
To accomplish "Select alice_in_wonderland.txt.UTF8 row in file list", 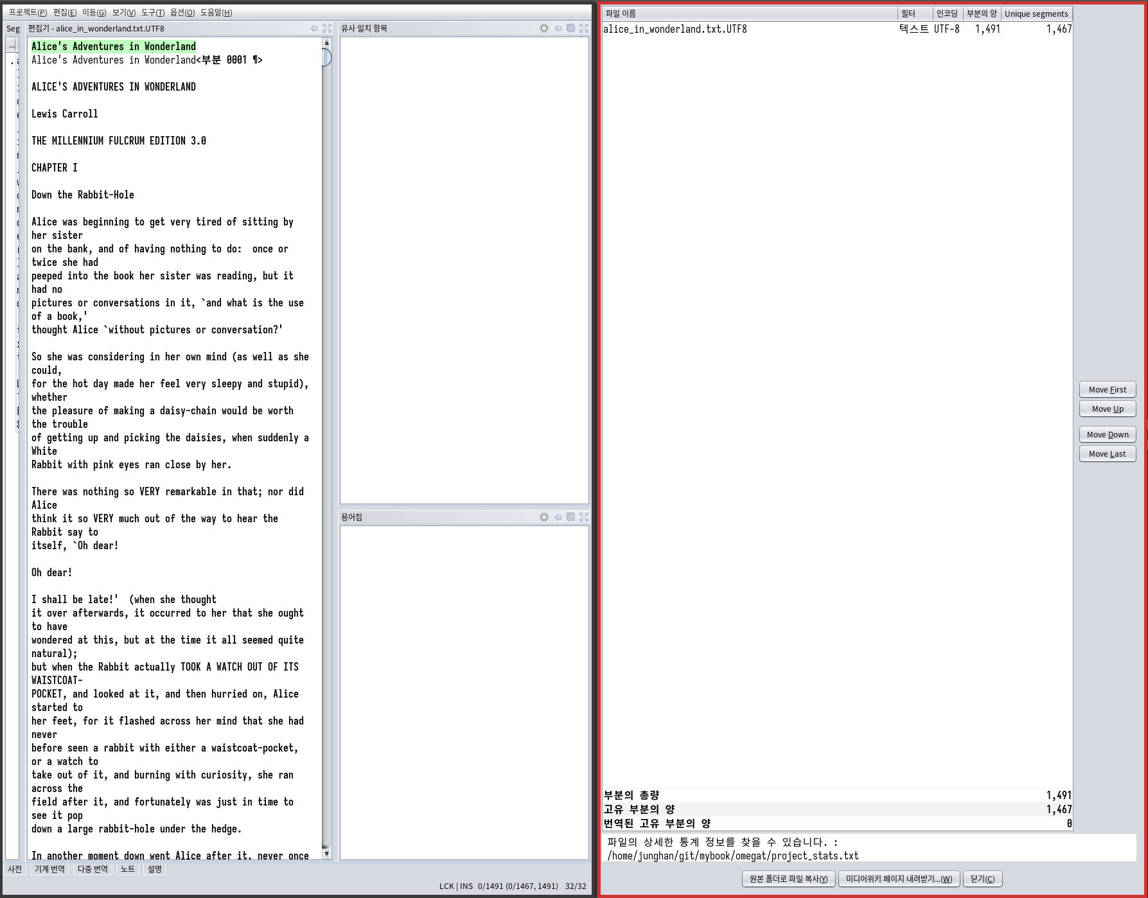I will click(x=675, y=29).
